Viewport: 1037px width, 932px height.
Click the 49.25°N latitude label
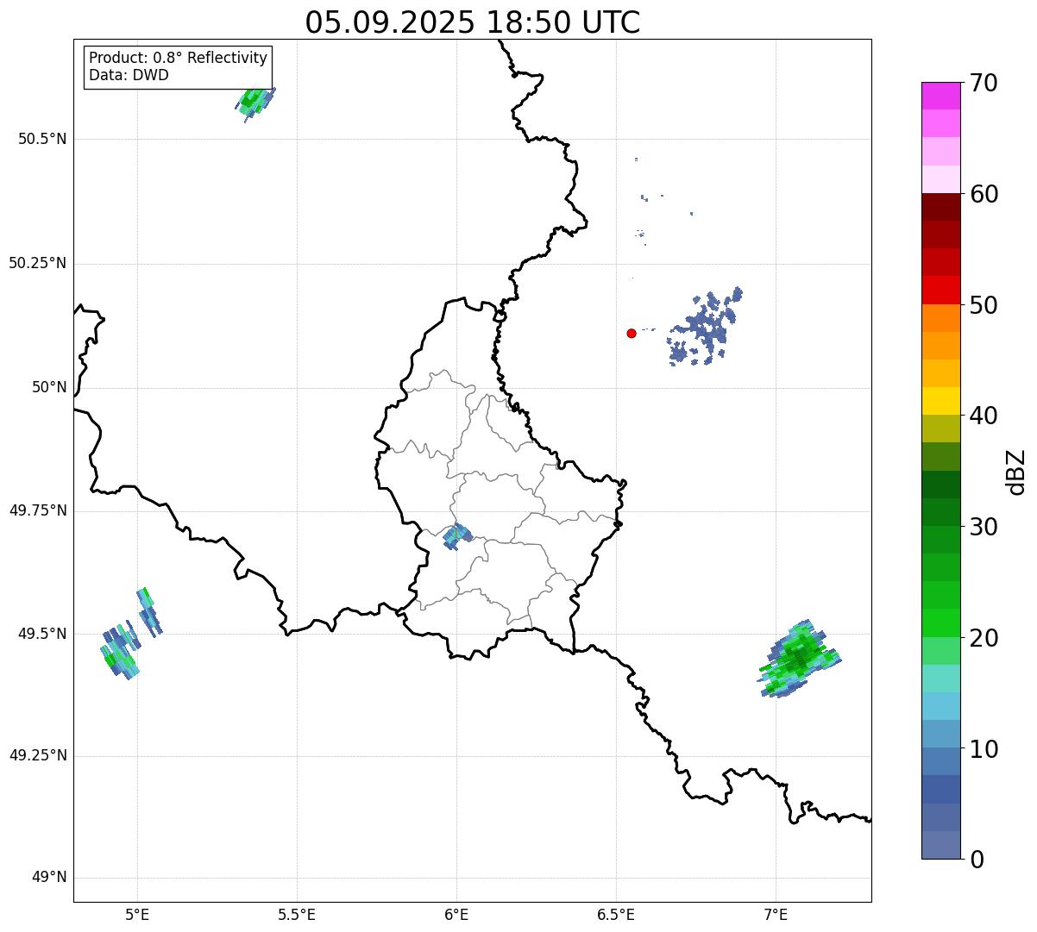pyautogui.click(x=38, y=756)
